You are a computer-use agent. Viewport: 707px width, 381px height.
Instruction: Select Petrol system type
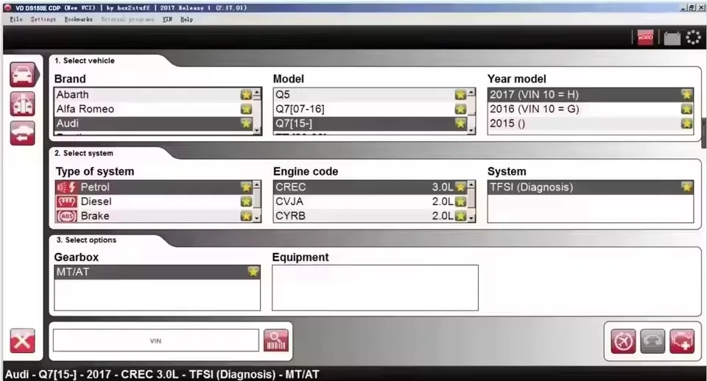click(154, 187)
